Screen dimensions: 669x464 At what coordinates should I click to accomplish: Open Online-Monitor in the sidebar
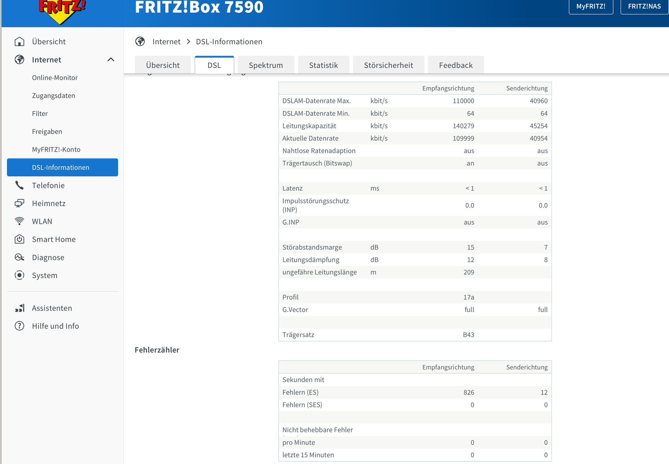[55, 78]
